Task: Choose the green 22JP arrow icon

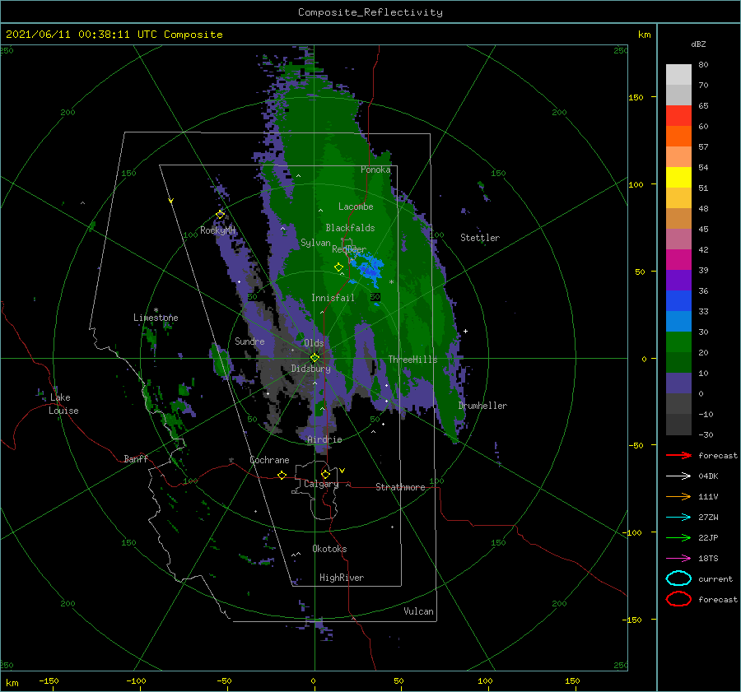Action: [678, 537]
